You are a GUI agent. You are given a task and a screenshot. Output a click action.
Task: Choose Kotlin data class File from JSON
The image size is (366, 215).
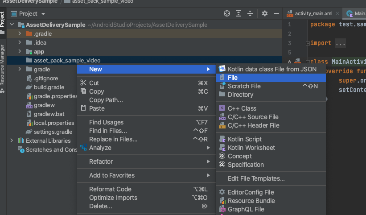[271, 69]
